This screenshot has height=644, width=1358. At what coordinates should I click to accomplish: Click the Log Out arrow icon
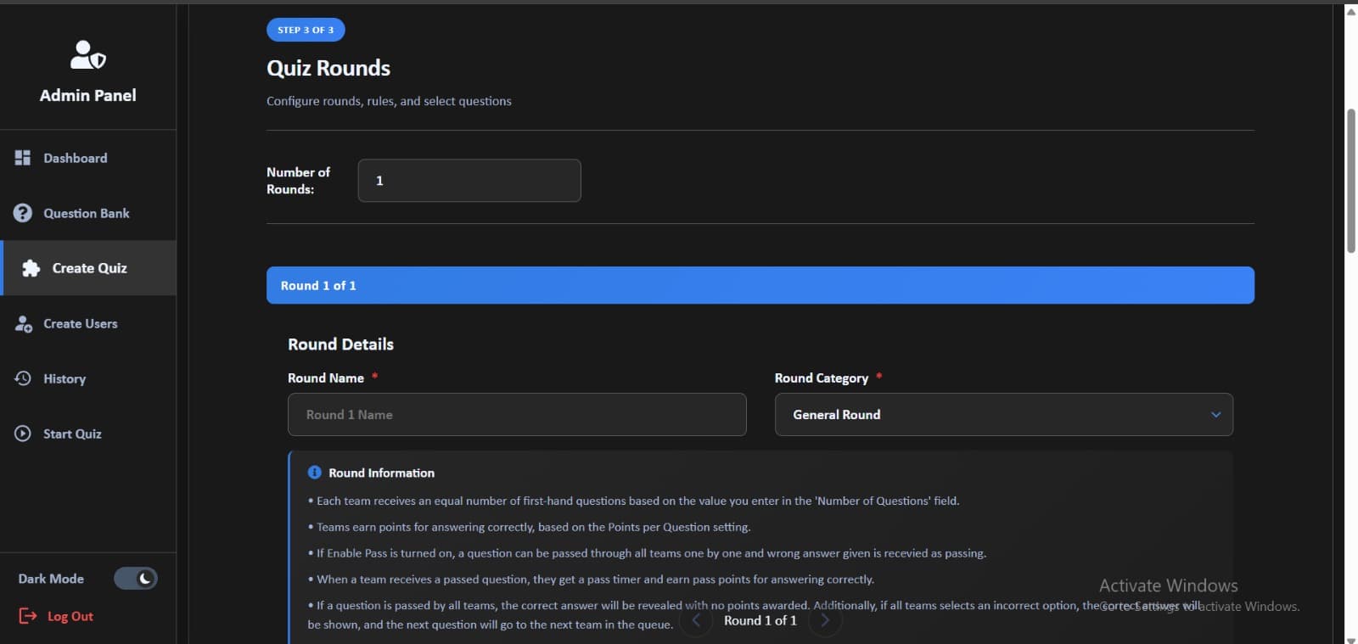pos(28,616)
